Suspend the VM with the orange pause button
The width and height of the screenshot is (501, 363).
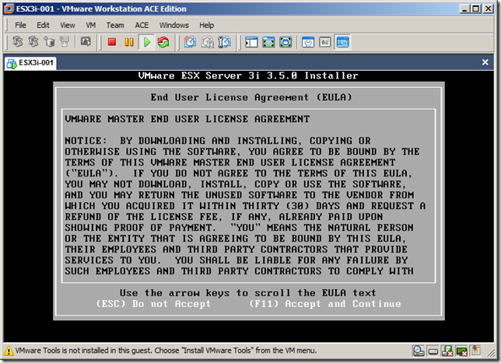[x=129, y=42]
